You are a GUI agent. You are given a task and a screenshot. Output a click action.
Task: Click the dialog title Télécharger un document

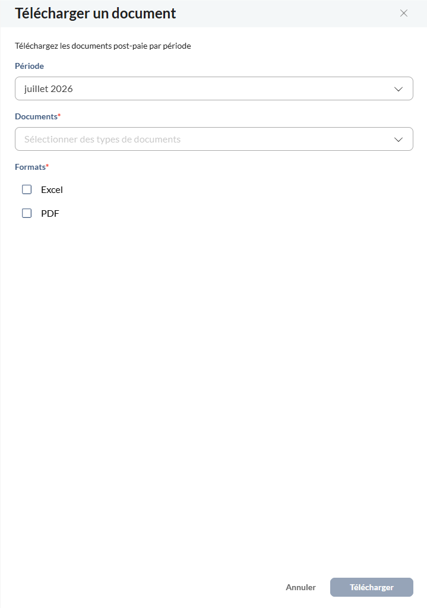pyautogui.click(x=96, y=13)
